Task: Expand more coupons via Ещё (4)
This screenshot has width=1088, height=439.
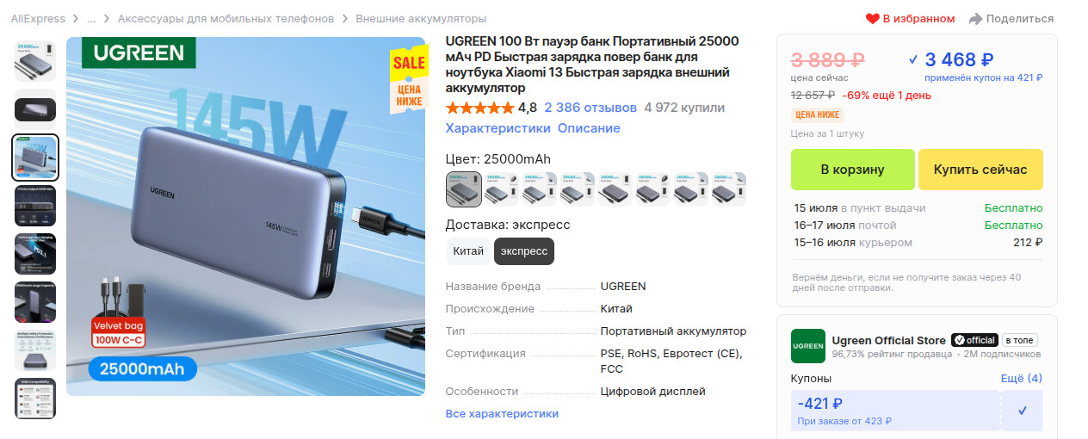Action: (x=1022, y=378)
